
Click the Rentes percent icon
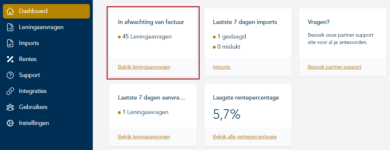(11, 59)
